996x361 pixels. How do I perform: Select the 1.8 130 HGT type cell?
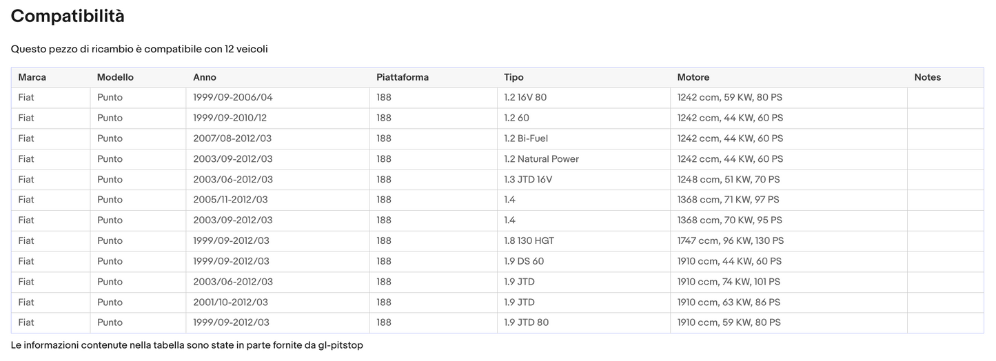click(529, 241)
